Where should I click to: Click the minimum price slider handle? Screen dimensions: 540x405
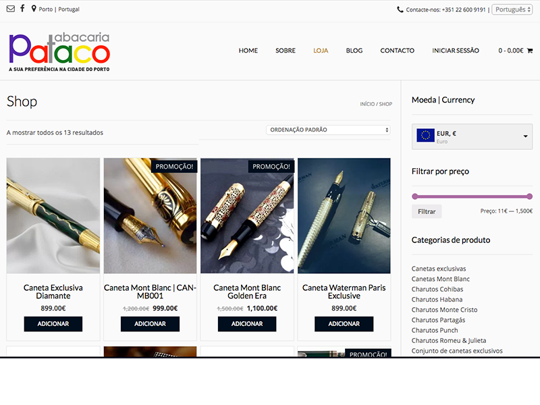pyautogui.click(x=415, y=196)
